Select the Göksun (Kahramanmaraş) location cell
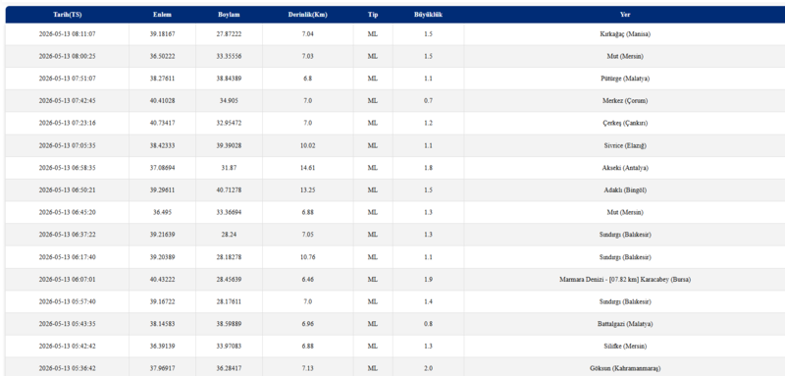Image resolution: width=785 pixels, height=376 pixels. click(625, 368)
